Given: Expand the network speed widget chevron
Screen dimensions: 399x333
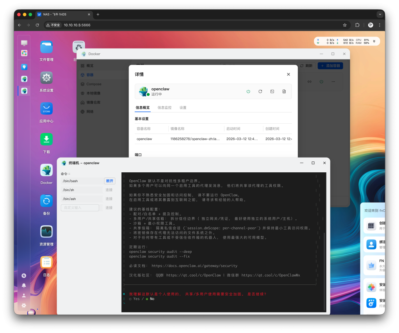Looking at the screenshot, I should [x=374, y=41].
